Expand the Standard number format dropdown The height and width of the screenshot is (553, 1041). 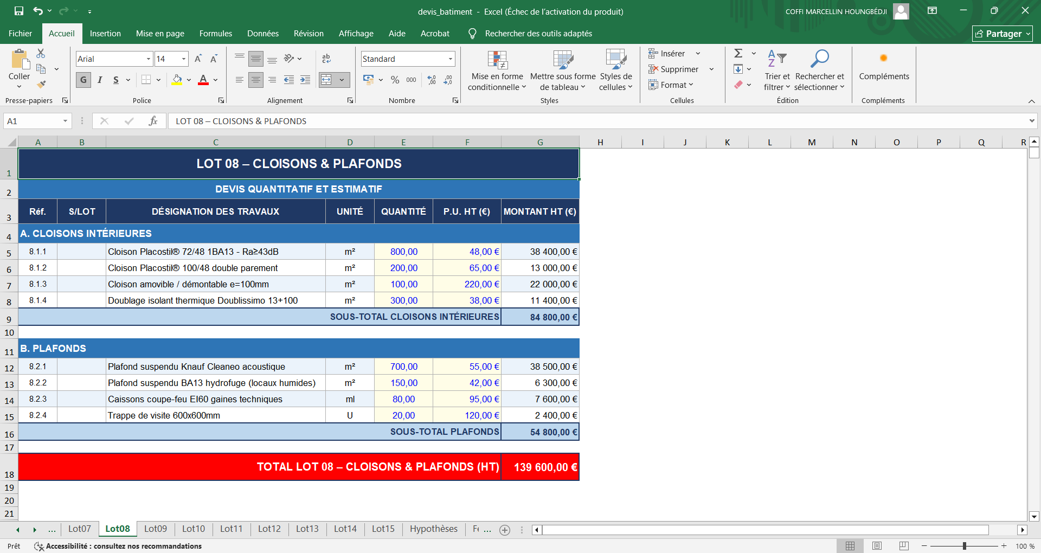click(x=450, y=59)
